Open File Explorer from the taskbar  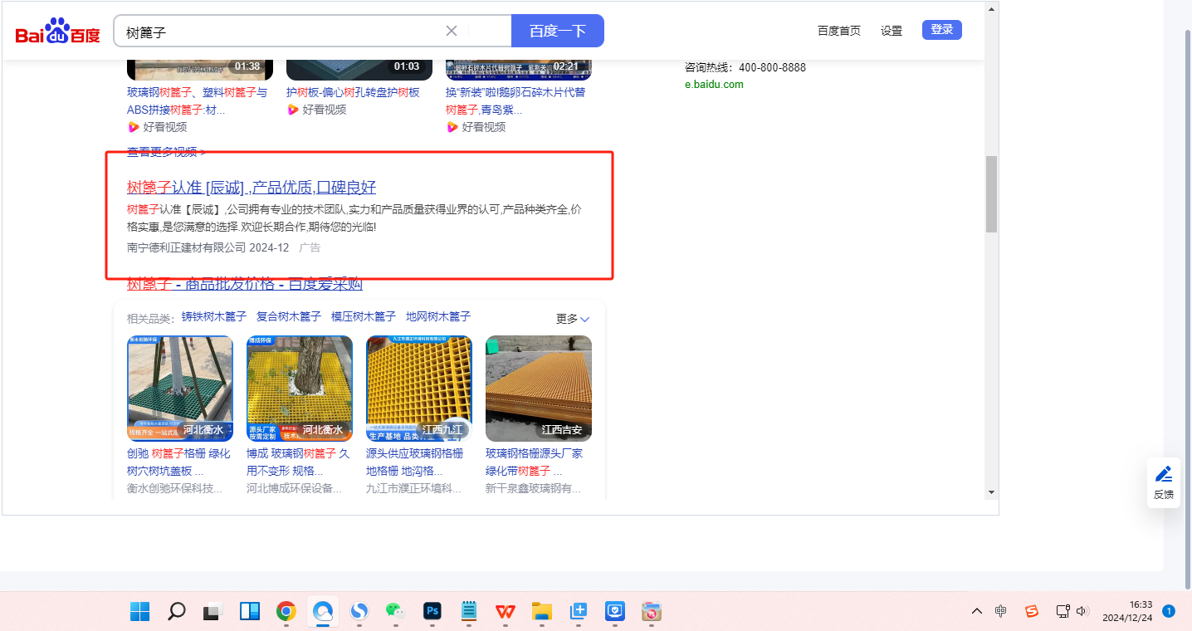(542, 612)
